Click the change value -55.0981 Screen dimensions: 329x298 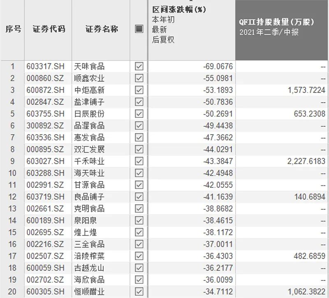[x=218, y=78]
